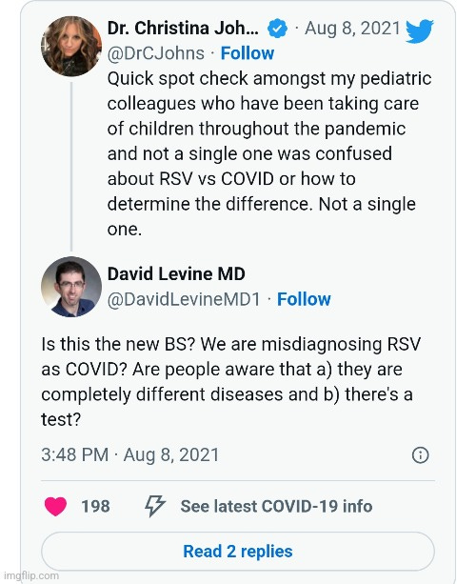This screenshot has width=476, height=584.
Task: Open Dr. Christina Johns profile picture
Action: tap(71, 46)
